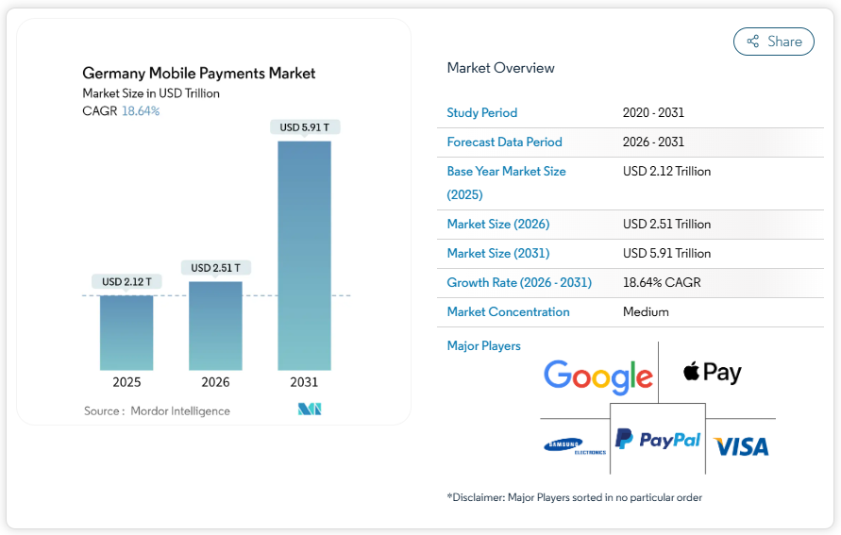The width and height of the screenshot is (841, 535).
Task: Click the Apple Pay logo
Action: (x=713, y=372)
